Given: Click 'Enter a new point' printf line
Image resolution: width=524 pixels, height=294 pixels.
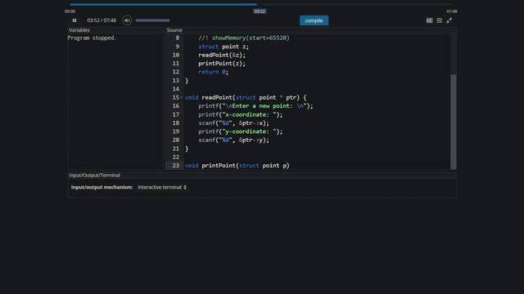Looking at the screenshot, I should tap(255, 106).
